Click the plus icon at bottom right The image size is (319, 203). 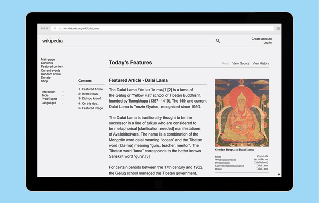(278, 174)
